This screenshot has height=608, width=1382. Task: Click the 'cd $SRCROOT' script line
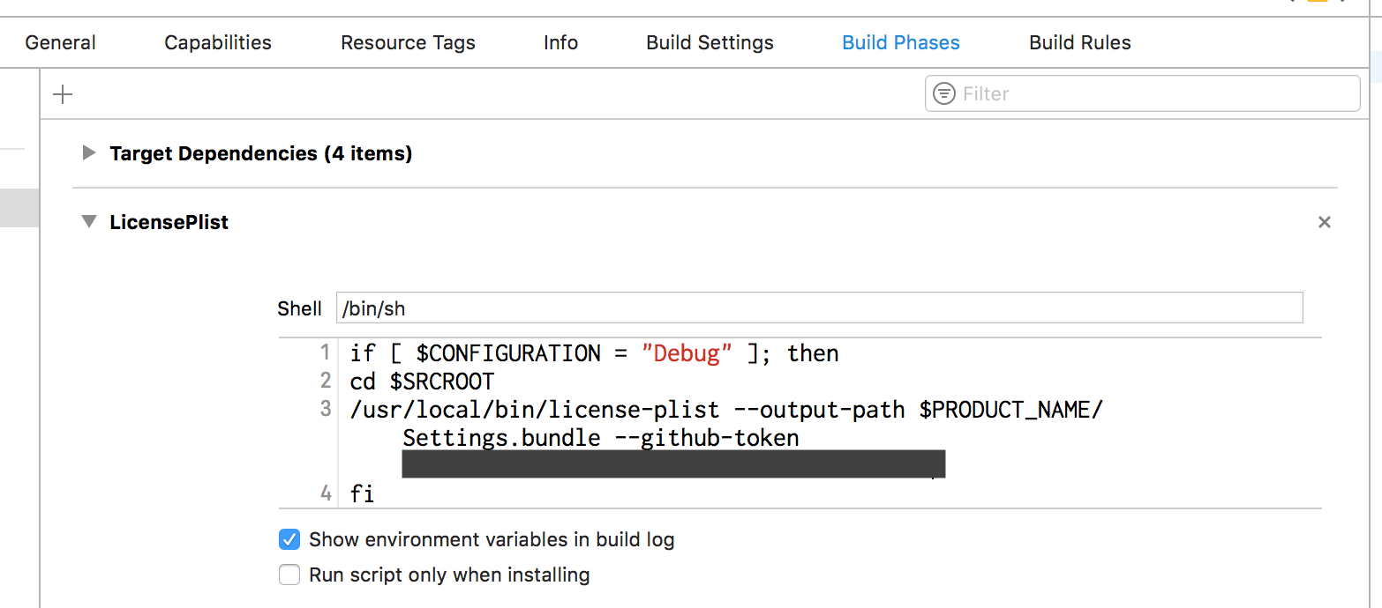point(422,382)
